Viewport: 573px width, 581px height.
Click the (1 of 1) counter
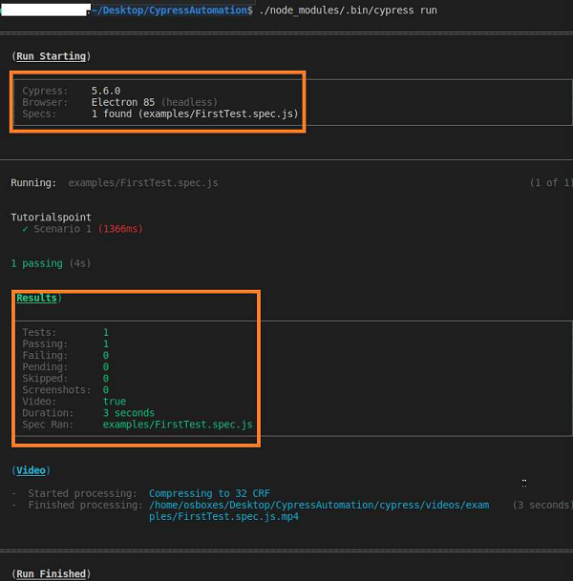click(550, 182)
